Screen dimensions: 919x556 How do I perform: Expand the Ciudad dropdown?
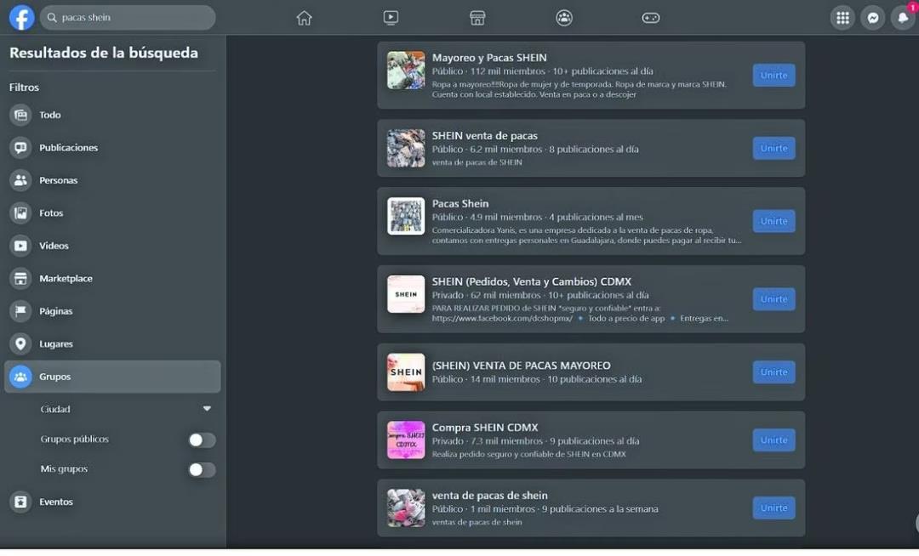206,408
